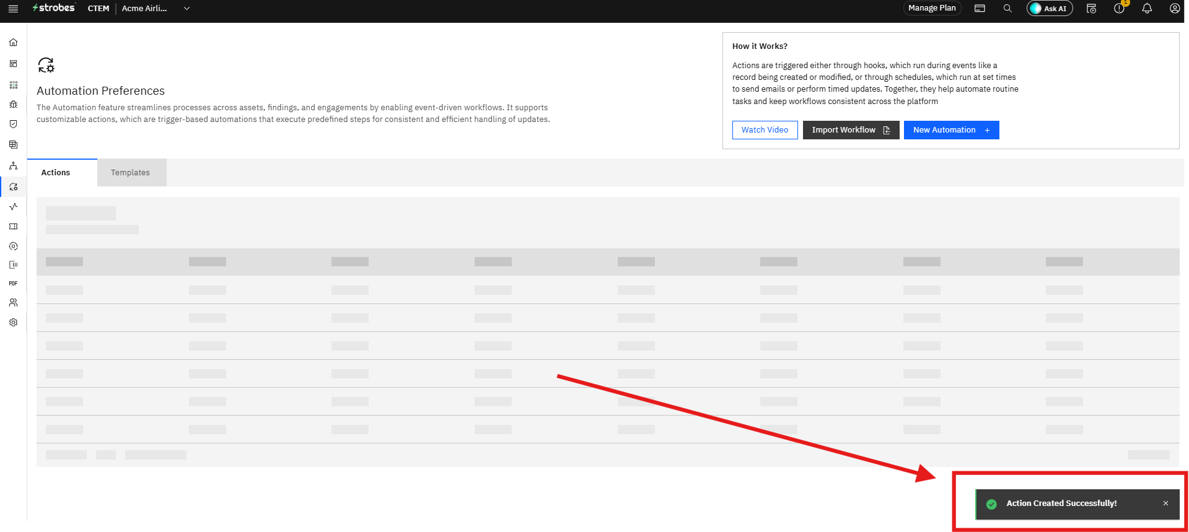Switch to the Actions tab
Viewport: 1189px width, 532px height.
click(62, 173)
